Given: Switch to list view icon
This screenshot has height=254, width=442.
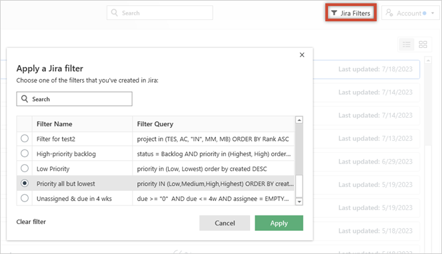Looking at the screenshot, I should point(406,45).
